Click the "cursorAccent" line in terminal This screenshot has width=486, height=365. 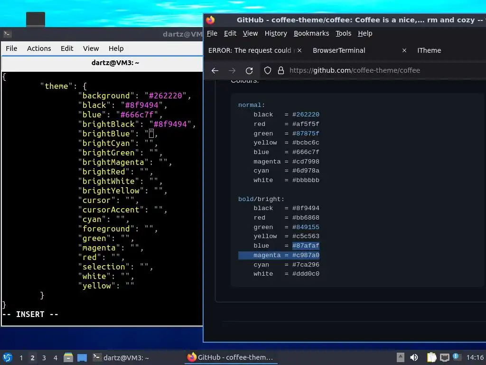[122, 210]
